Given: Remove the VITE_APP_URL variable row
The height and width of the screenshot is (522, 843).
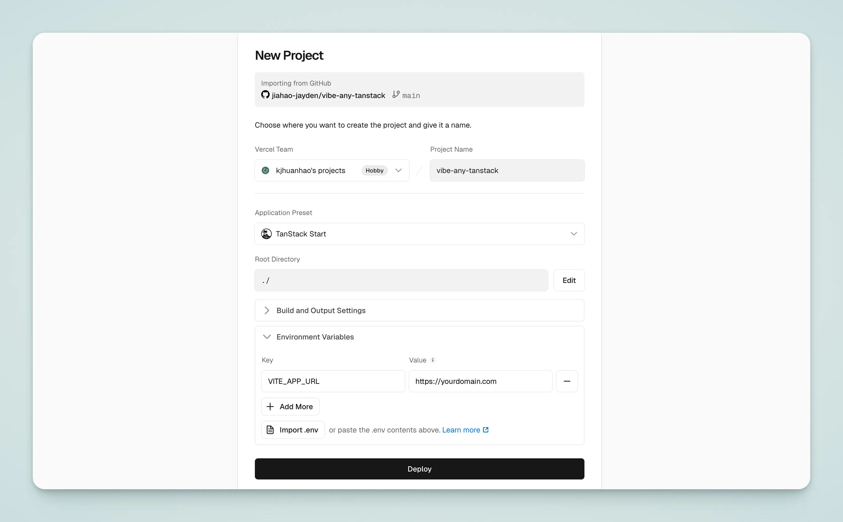Looking at the screenshot, I should pos(566,381).
